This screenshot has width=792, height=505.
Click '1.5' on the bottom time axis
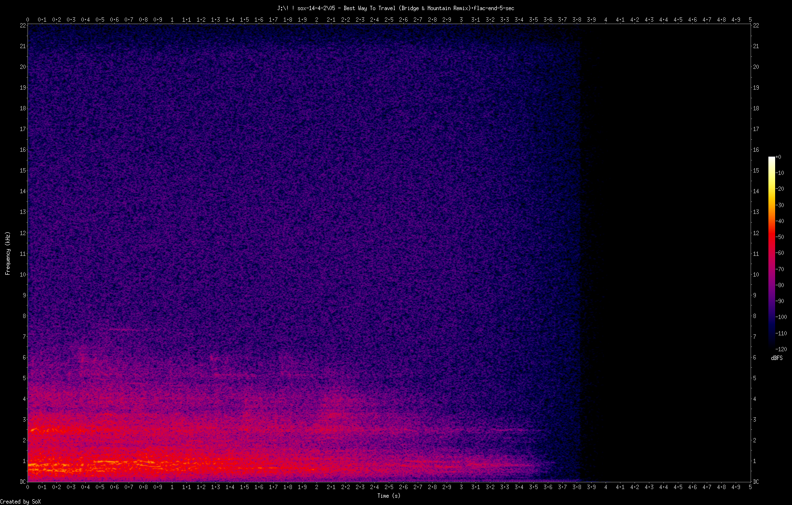click(x=244, y=487)
